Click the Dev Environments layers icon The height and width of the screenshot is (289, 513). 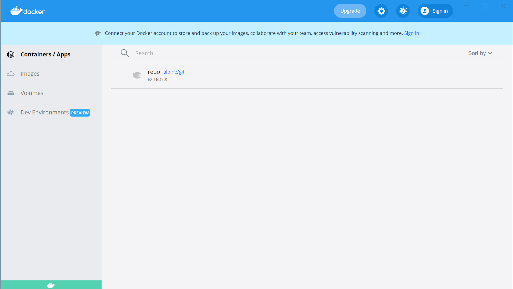point(11,112)
